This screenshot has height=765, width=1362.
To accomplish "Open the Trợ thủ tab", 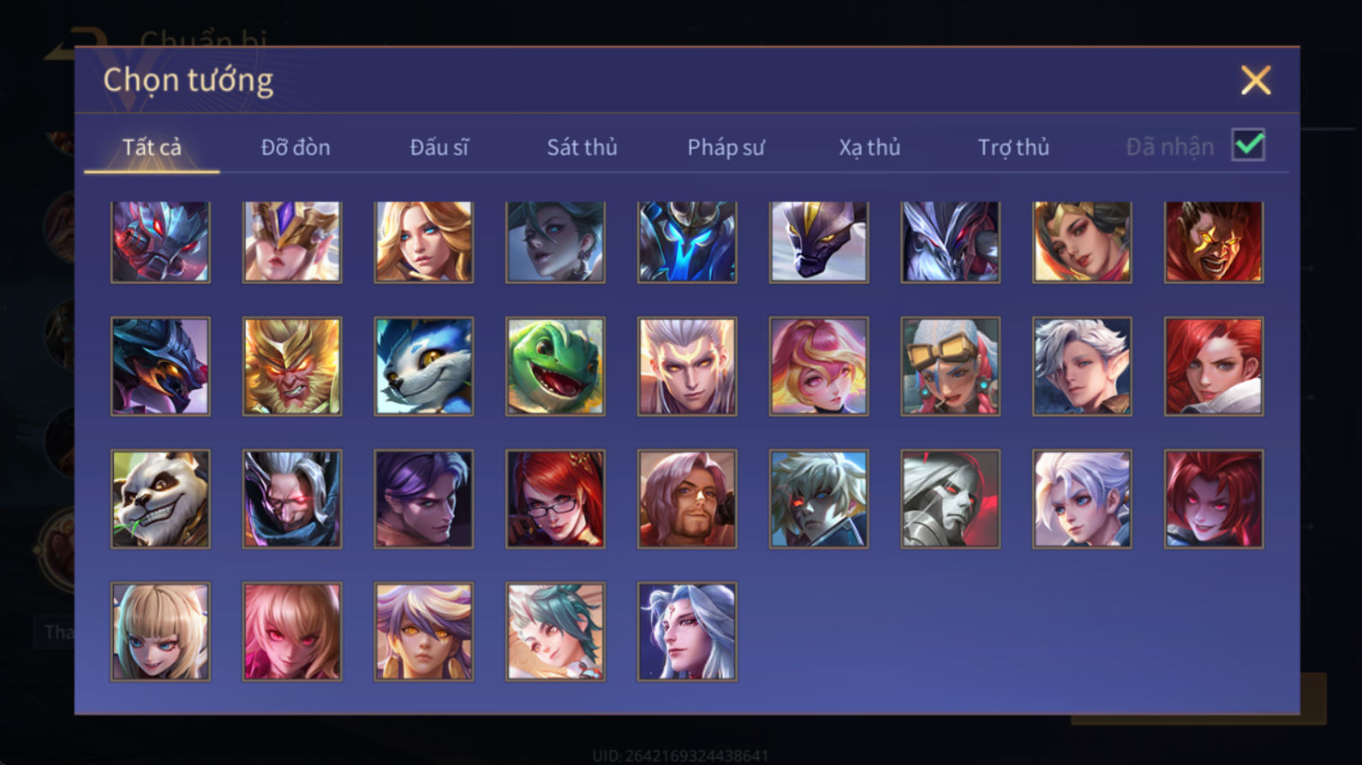I will tap(1013, 147).
